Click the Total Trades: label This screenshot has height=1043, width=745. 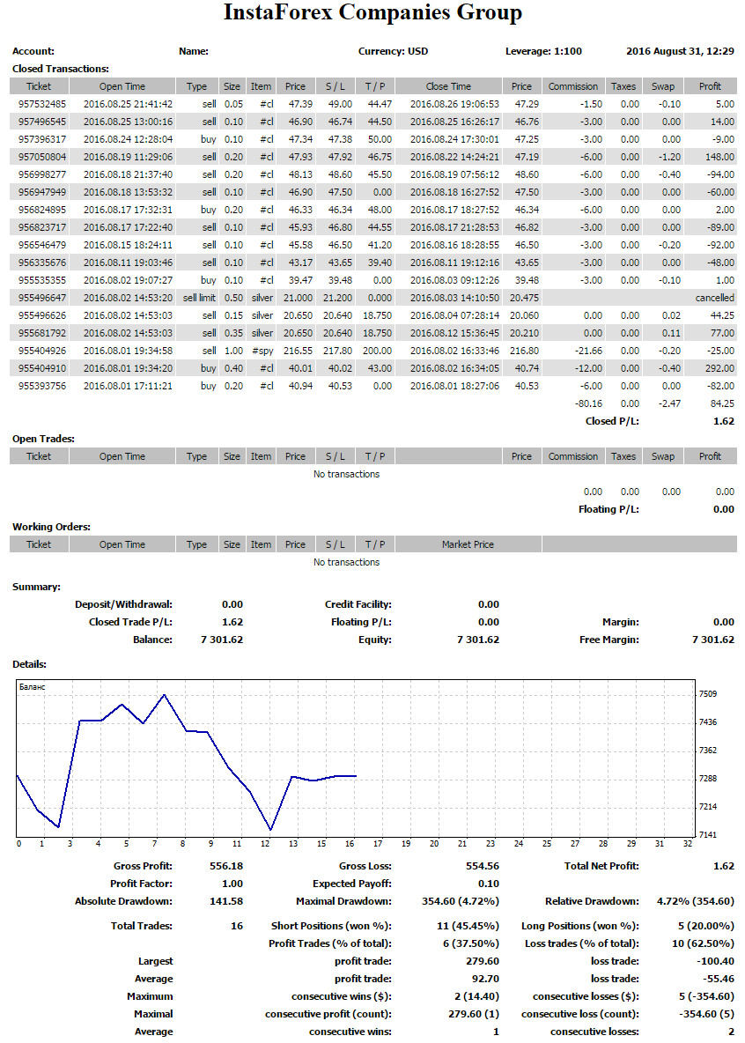[142, 926]
